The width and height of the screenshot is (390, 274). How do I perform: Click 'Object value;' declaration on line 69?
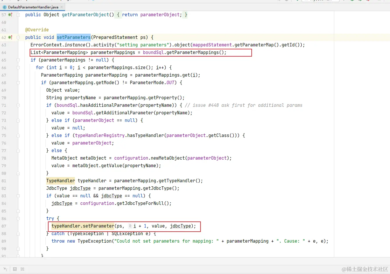(x=63, y=90)
